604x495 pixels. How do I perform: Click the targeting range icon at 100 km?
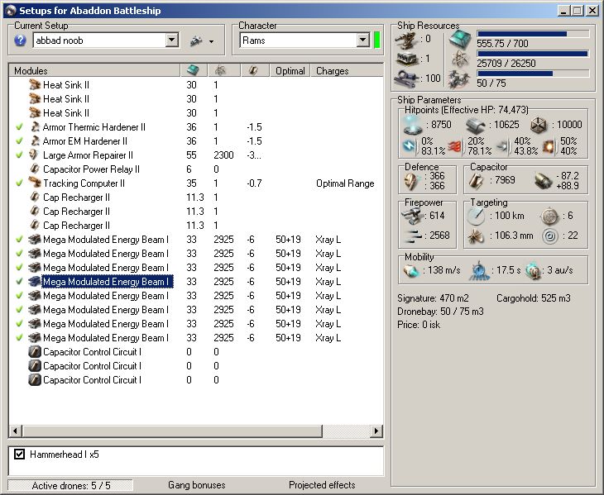coord(476,217)
